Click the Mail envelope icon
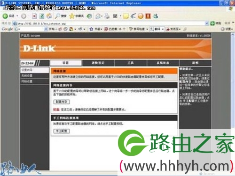The height and width of the screenshot is (176, 235). coord(98,16)
